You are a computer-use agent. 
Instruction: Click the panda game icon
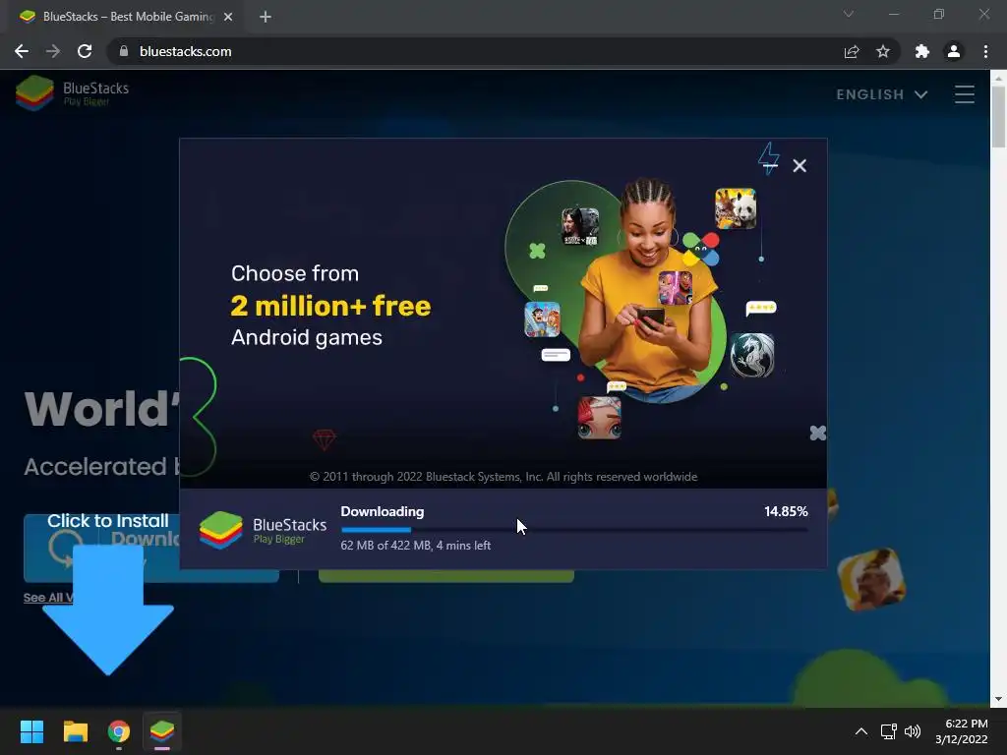[736, 208]
